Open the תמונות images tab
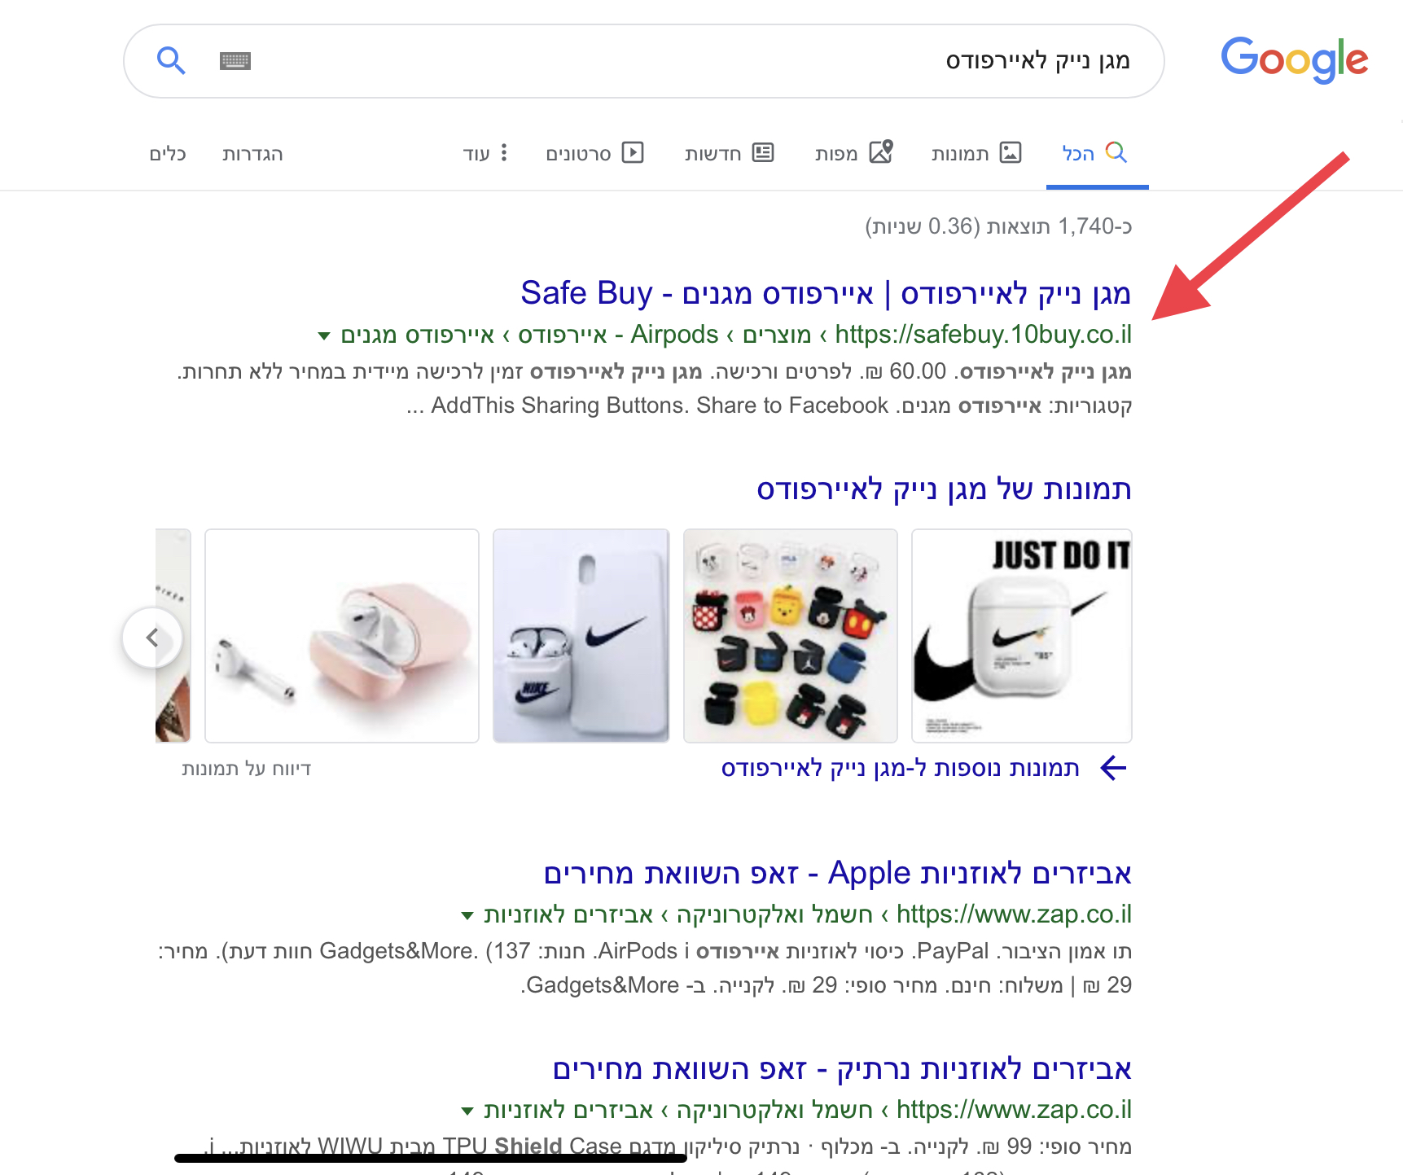1403x1175 pixels. (976, 153)
